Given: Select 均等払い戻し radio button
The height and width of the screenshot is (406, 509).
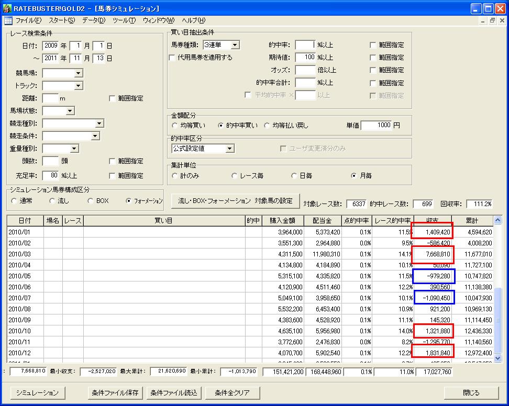Looking at the screenshot, I should click(267, 126).
